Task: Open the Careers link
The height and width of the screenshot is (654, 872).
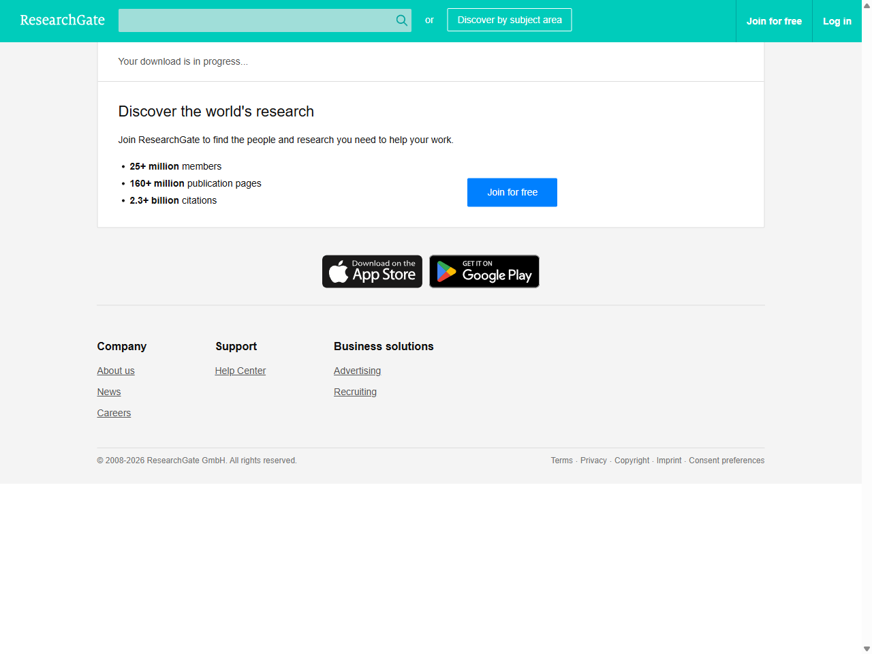Action: 114,413
